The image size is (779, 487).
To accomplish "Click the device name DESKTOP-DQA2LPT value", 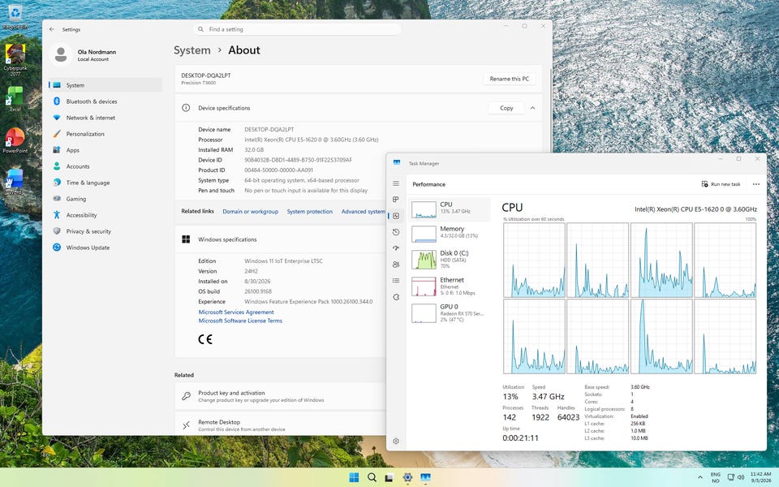I will pos(269,130).
